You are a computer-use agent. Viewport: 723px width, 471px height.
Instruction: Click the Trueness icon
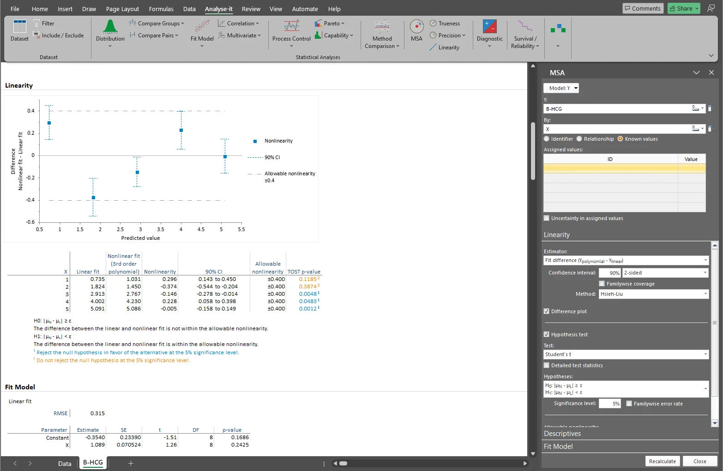pyautogui.click(x=433, y=23)
